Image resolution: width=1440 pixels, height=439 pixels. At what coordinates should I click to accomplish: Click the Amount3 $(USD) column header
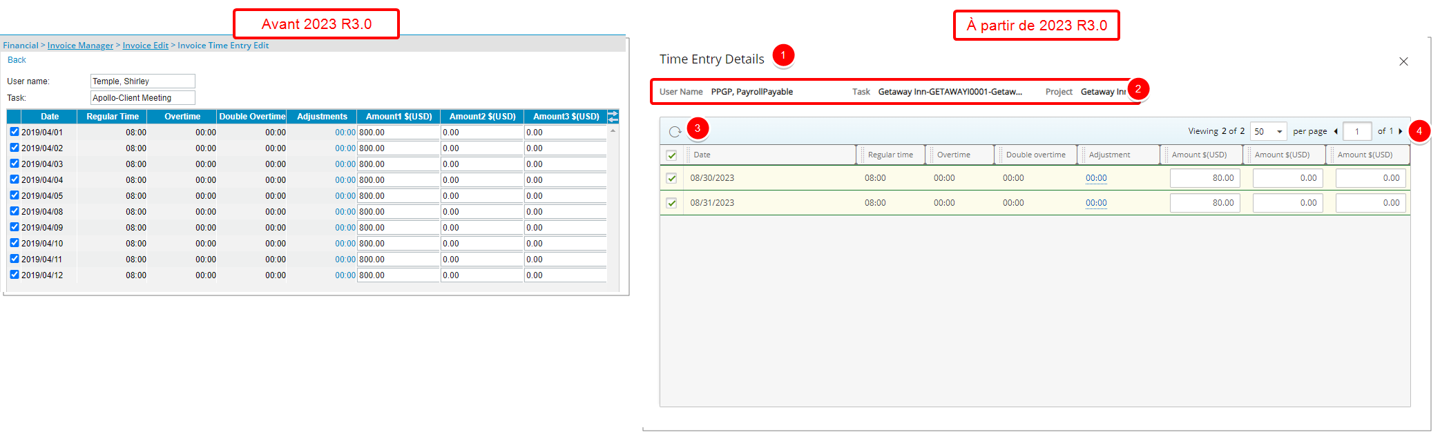click(566, 117)
